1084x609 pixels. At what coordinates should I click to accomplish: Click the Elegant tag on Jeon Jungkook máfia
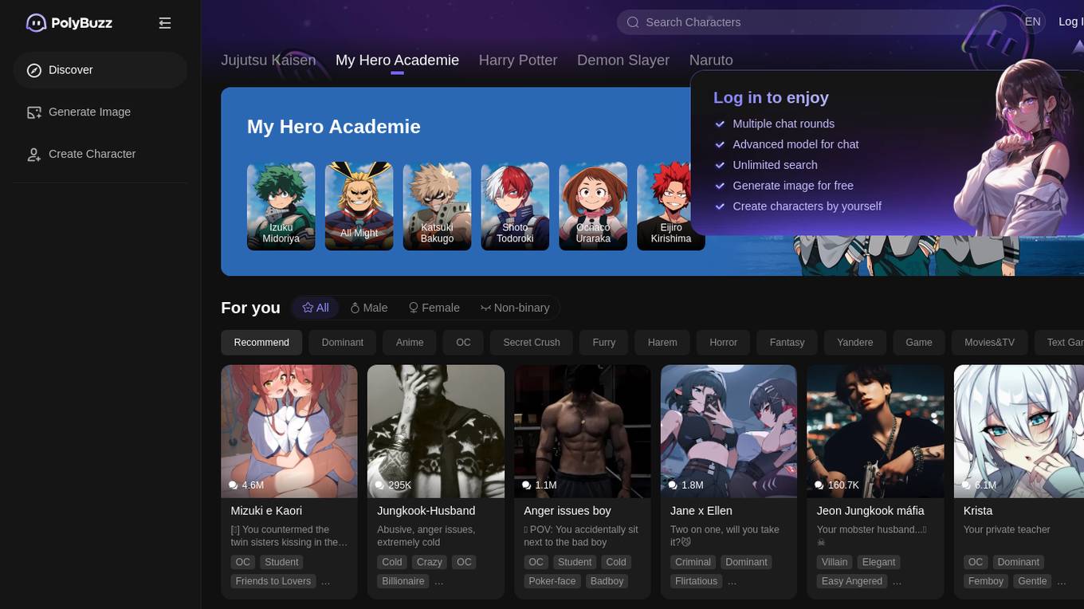[879, 562]
